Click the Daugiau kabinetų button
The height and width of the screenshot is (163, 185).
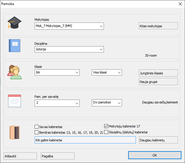click(158, 140)
